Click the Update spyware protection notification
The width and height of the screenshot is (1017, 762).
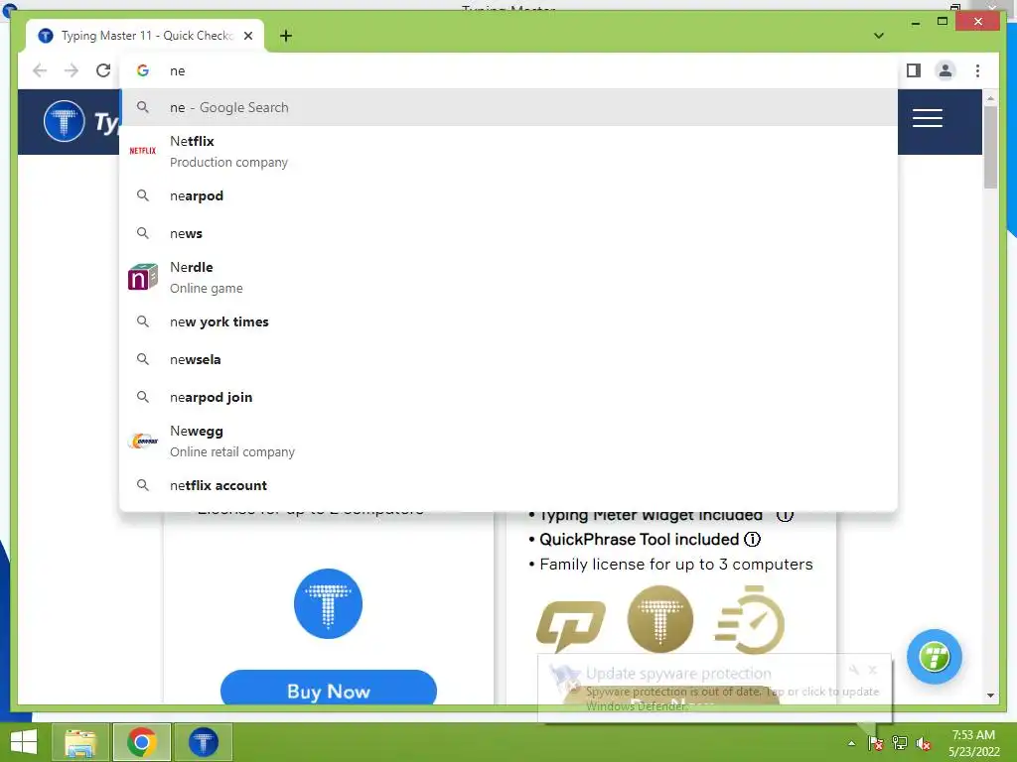pyautogui.click(x=715, y=689)
